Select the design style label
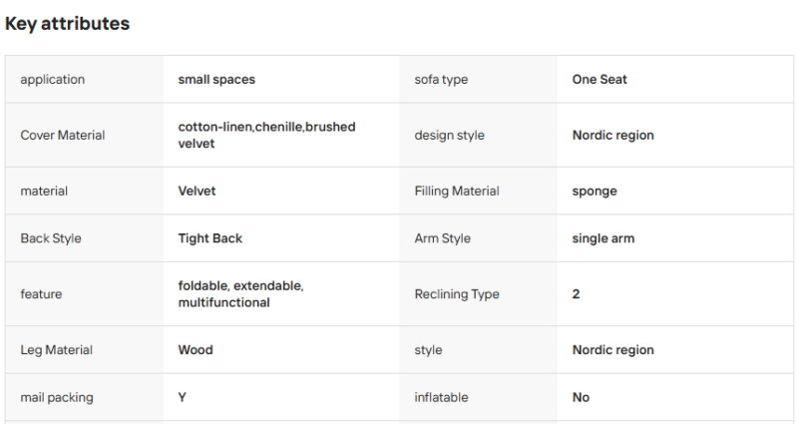 coord(450,135)
